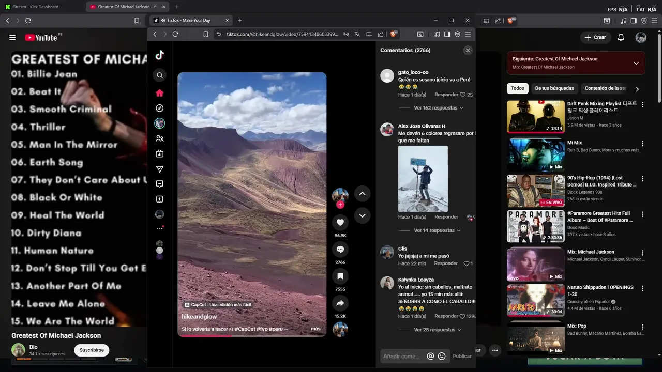Open YouTube hamburger guide menu
The image size is (662, 372).
coord(12,38)
